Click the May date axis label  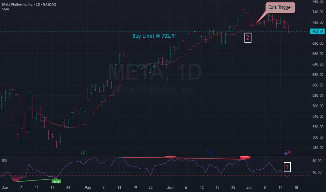point(88,188)
